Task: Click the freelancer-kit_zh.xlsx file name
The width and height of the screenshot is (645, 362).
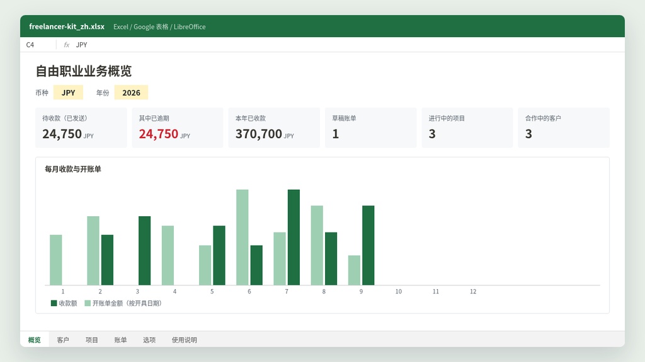Action: pyautogui.click(x=67, y=26)
